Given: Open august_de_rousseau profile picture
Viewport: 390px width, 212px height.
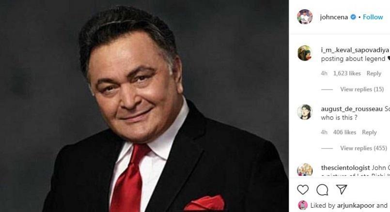Looking at the screenshot, I should click(x=305, y=112).
